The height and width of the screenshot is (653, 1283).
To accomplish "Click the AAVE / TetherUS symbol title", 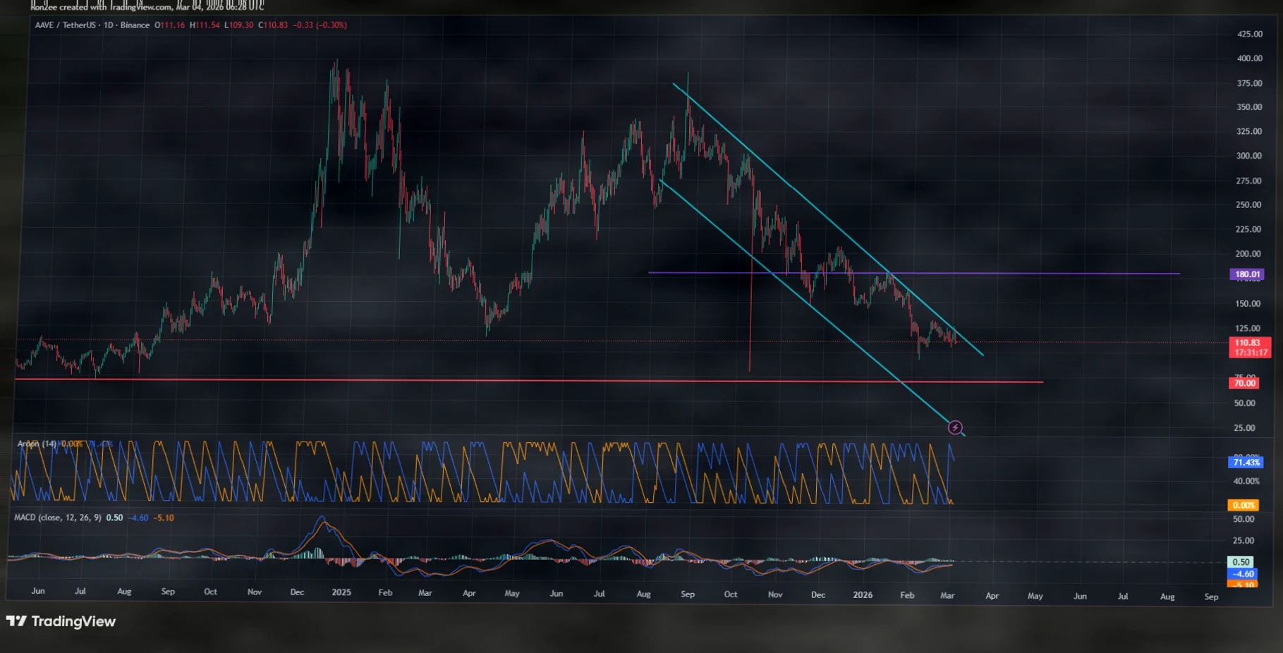I will pyautogui.click(x=65, y=25).
